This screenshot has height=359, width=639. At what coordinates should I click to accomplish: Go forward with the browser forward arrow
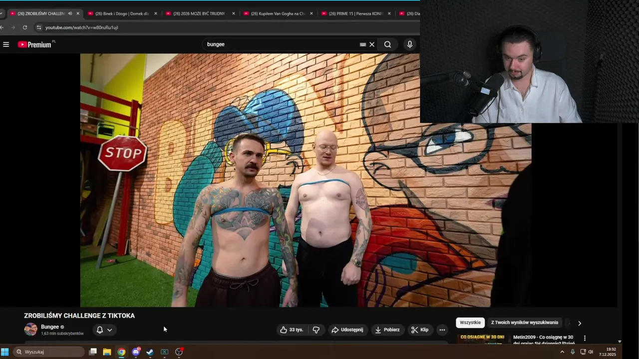click(13, 27)
